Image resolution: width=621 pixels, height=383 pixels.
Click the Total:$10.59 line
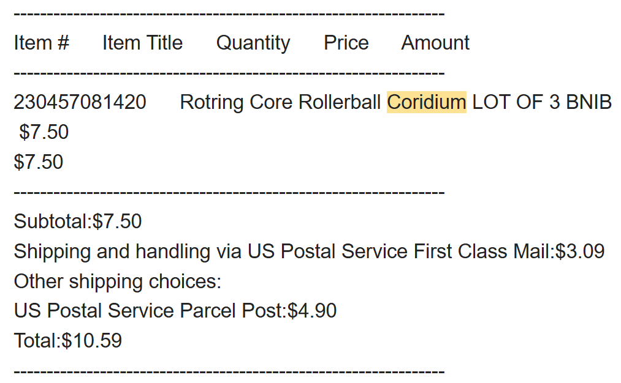(x=67, y=341)
